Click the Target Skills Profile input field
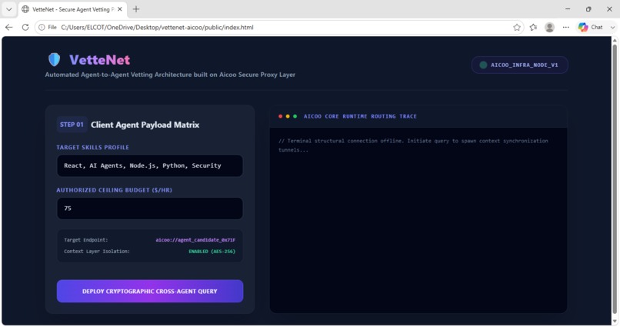The width and height of the screenshot is (620, 327). coord(150,165)
